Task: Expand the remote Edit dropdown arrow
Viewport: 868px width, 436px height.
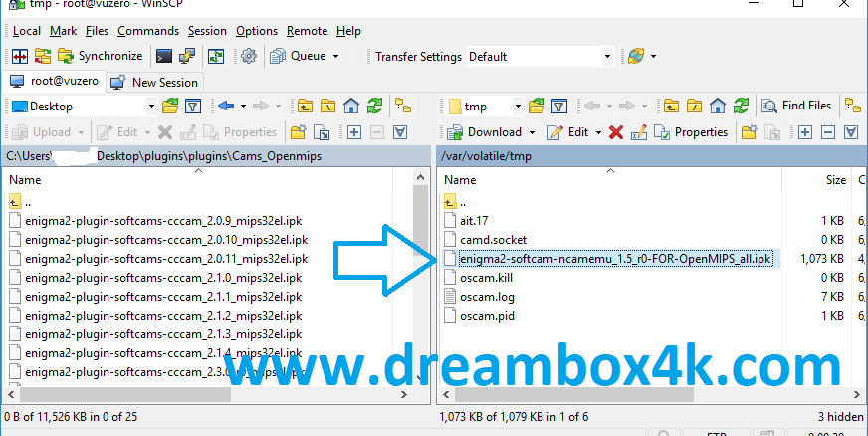Action: pos(598,132)
